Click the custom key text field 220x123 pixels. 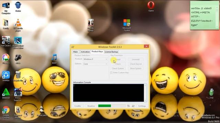coord(127,77)
